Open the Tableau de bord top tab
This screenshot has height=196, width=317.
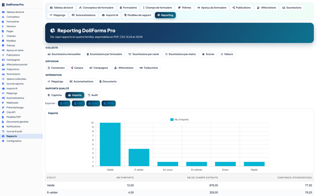(x=61, y=8)
